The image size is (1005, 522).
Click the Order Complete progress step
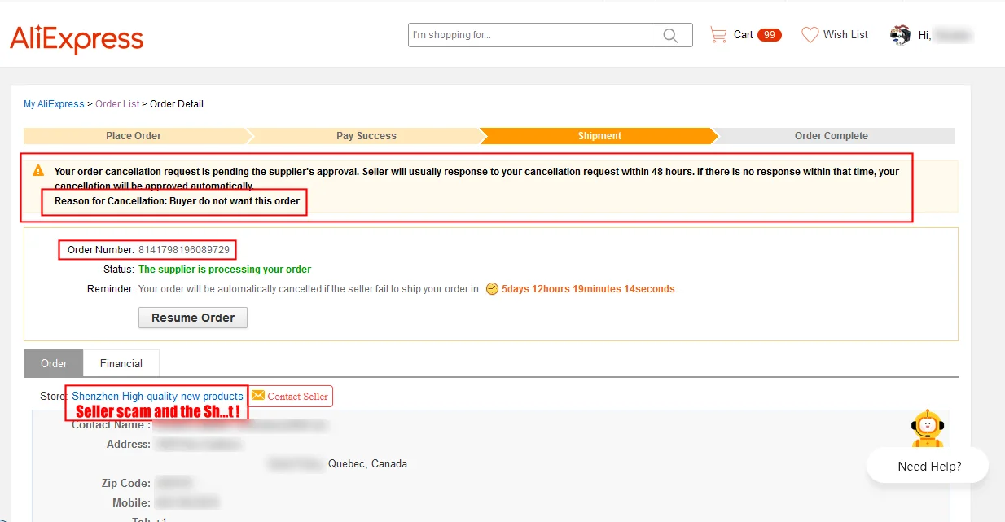click(832, 136)
